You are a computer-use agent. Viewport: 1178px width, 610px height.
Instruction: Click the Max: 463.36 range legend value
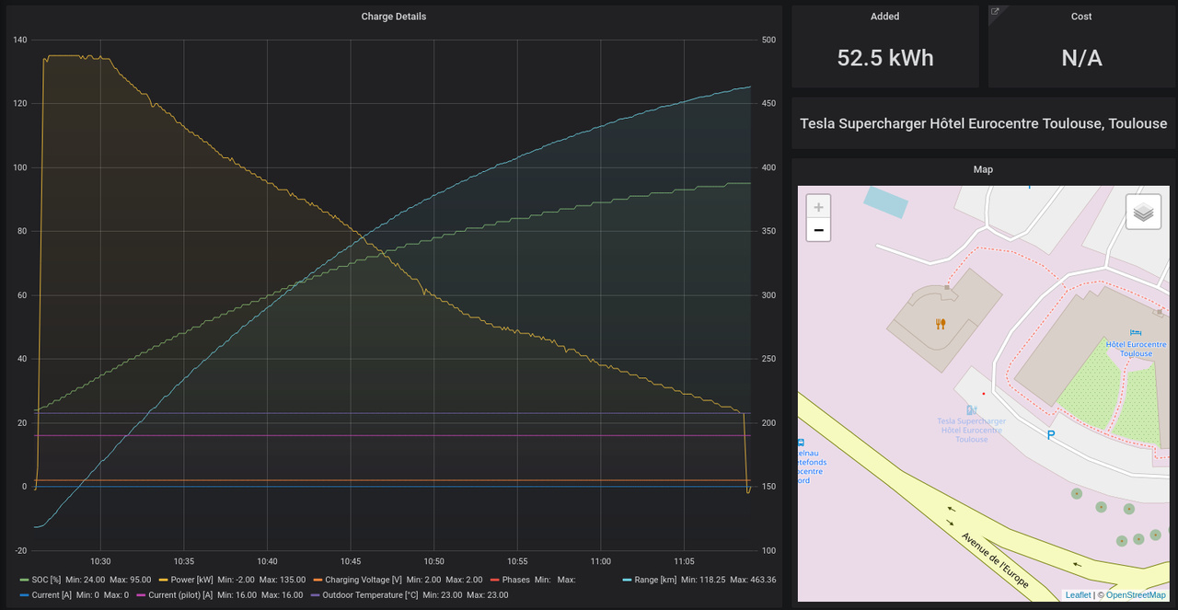tap(753, 581)
